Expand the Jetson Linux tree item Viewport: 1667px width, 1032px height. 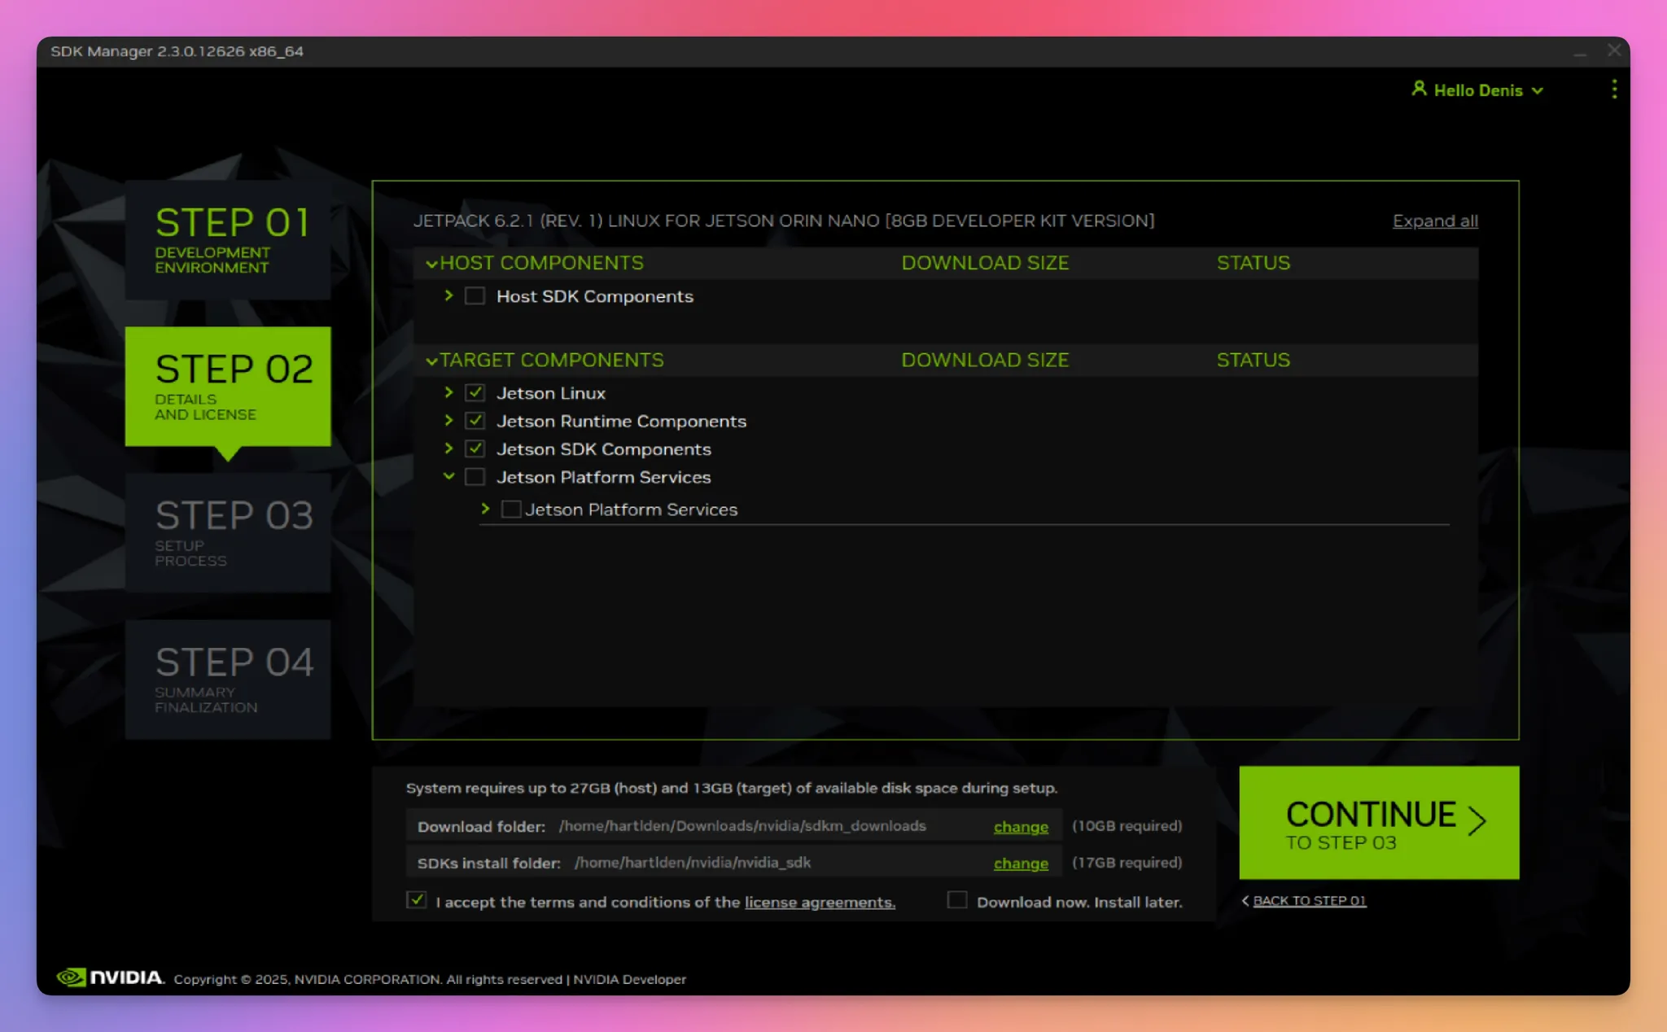448,392
